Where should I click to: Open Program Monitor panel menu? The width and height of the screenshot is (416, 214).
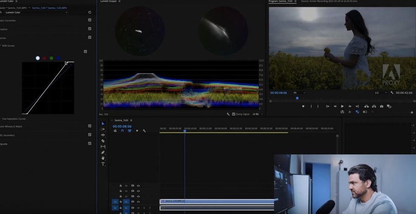point(295,1)
